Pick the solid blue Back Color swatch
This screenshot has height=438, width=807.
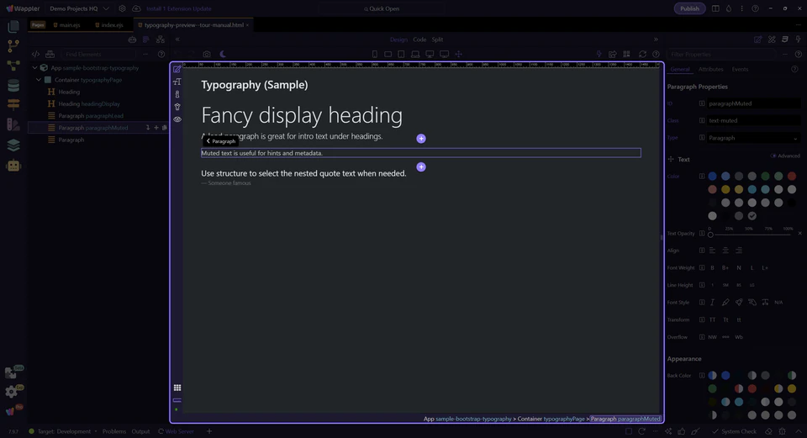(725, 375)
